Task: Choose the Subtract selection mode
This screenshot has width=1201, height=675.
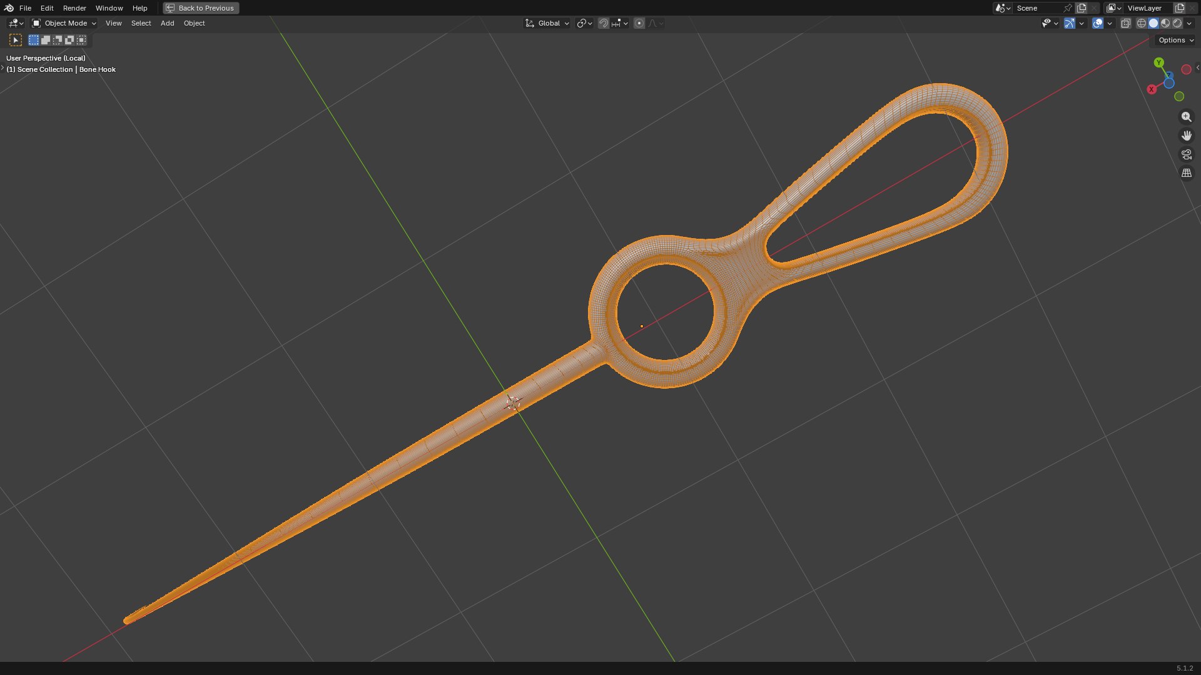Action: (58, 40)
